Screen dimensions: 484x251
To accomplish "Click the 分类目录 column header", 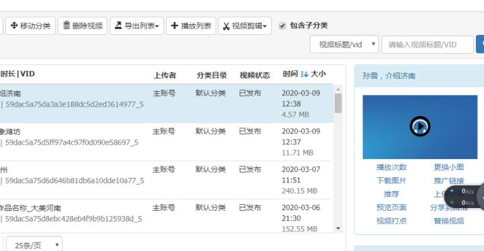I will click(x=212, y=75).
